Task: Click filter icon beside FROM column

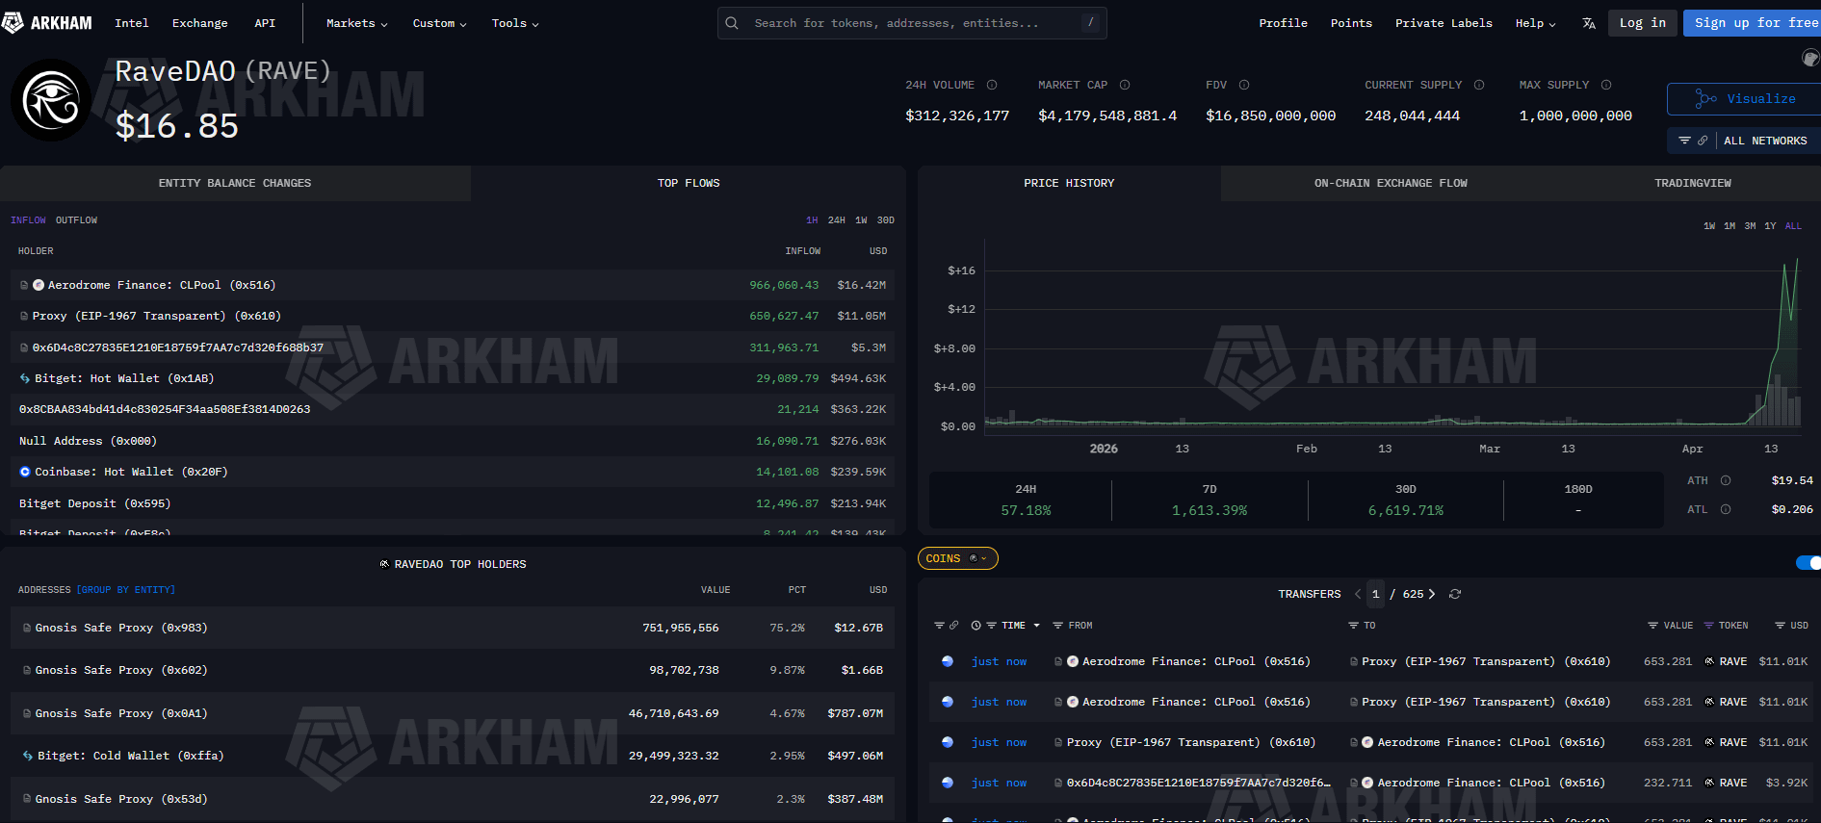Action: 1057,626
